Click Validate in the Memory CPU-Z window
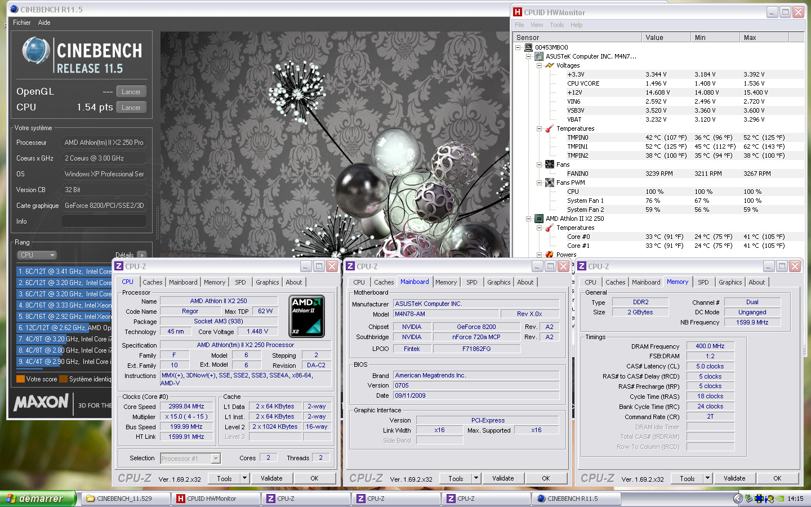 click(734, 478)
